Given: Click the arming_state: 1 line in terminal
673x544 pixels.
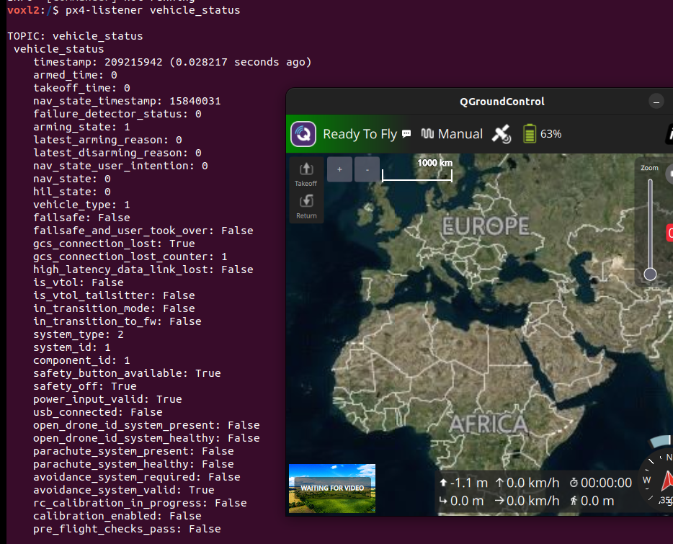Looking at the screenshot, I should point(81,127).
